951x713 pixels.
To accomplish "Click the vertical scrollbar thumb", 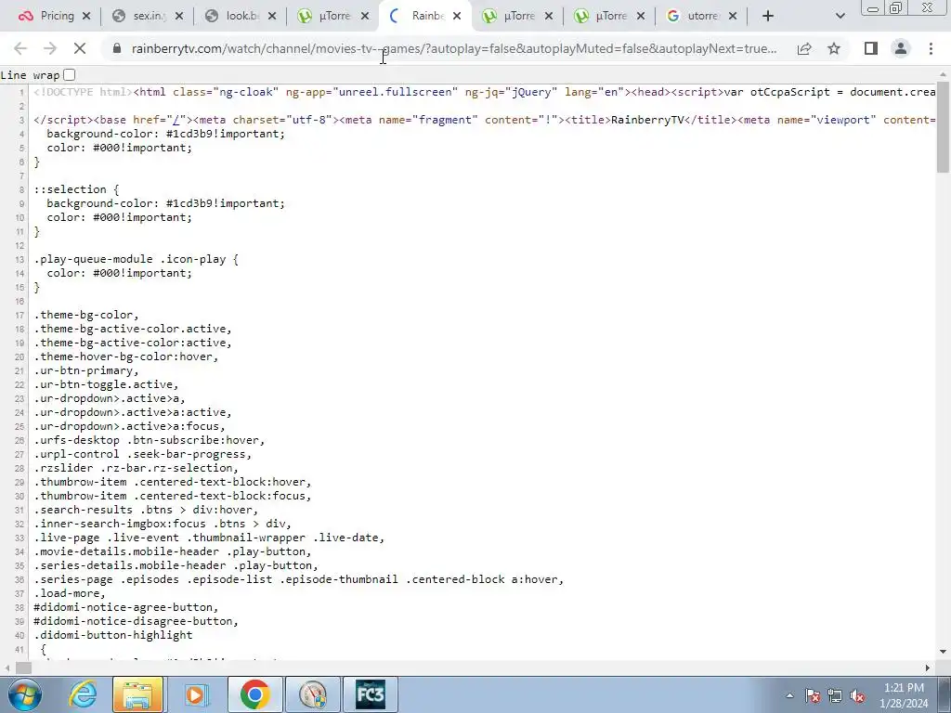I will pyautogui.click(x=943, y=126).
